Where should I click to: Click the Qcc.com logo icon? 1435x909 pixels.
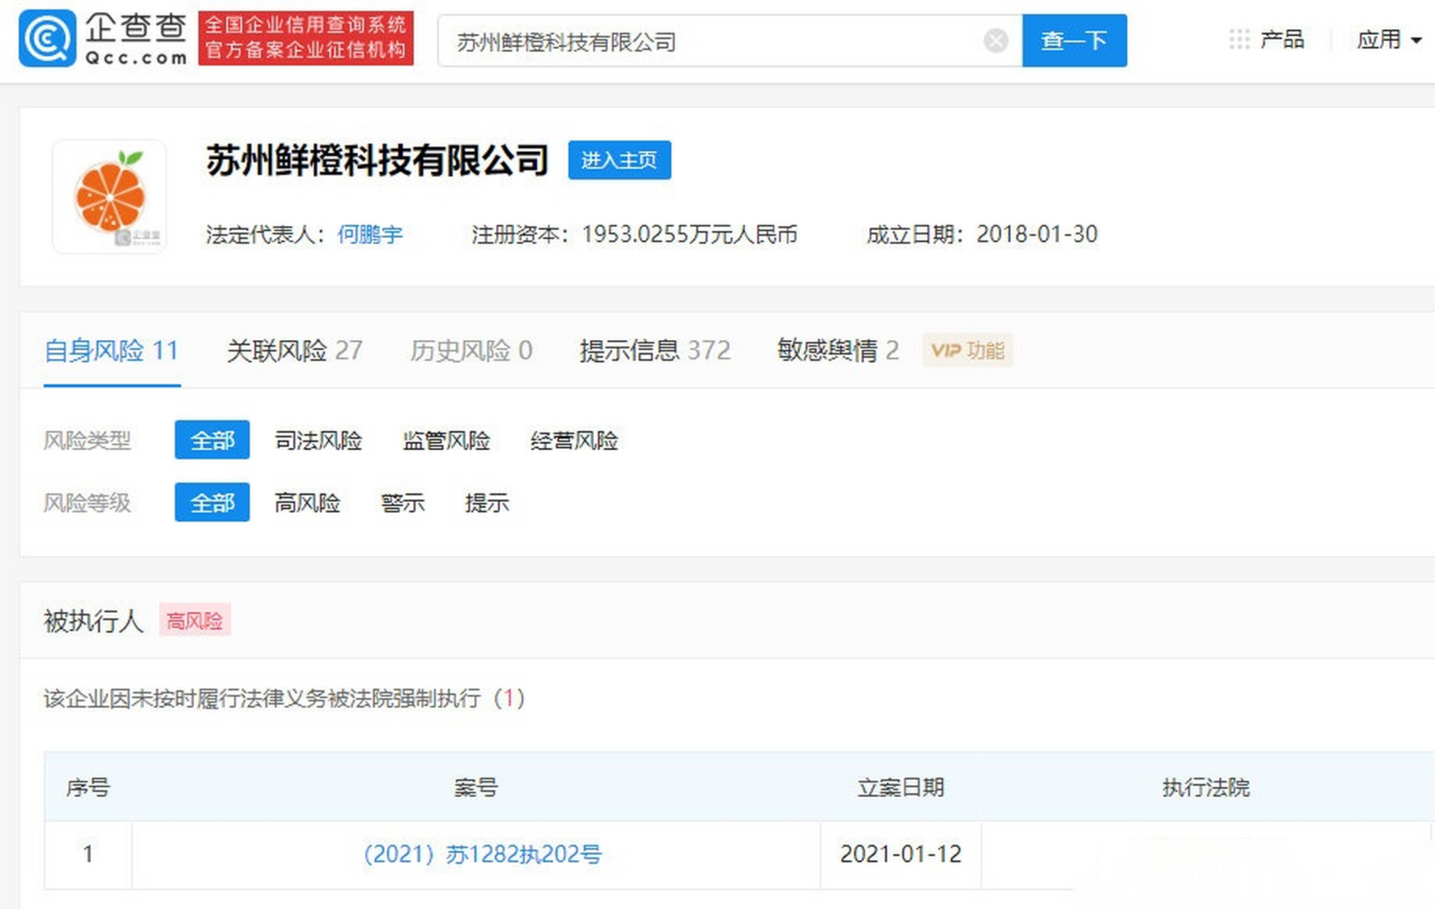point(48,38)
